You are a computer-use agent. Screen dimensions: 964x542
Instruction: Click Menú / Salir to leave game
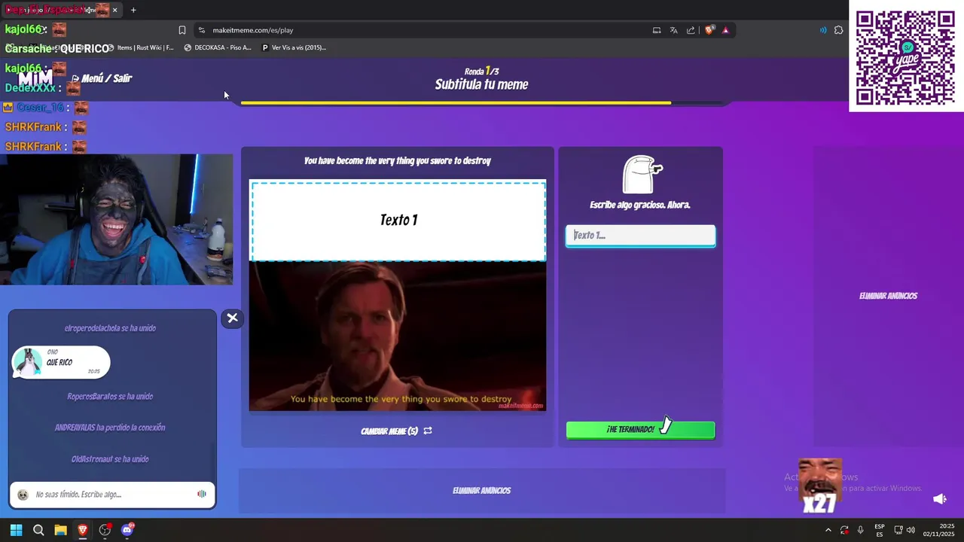pos(102,78)
